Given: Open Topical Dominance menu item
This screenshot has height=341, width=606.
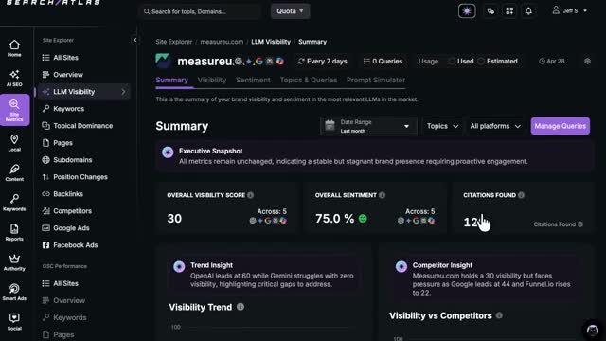Looking at the screenshot, I should pyautogui.click(x=84, y=126).
